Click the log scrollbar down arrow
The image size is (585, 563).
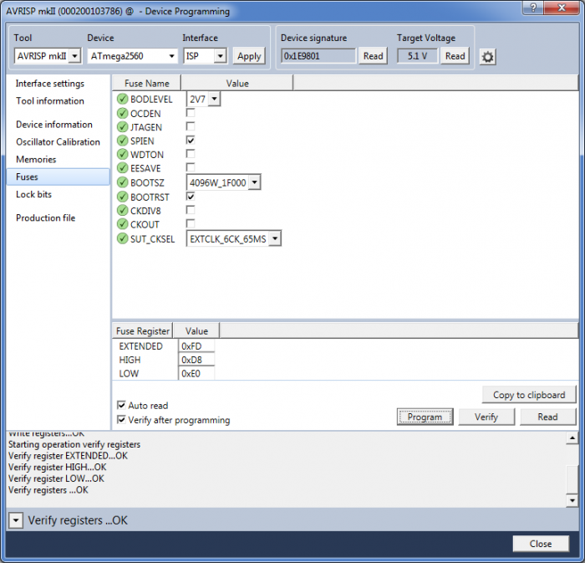(x=572, y=500)
